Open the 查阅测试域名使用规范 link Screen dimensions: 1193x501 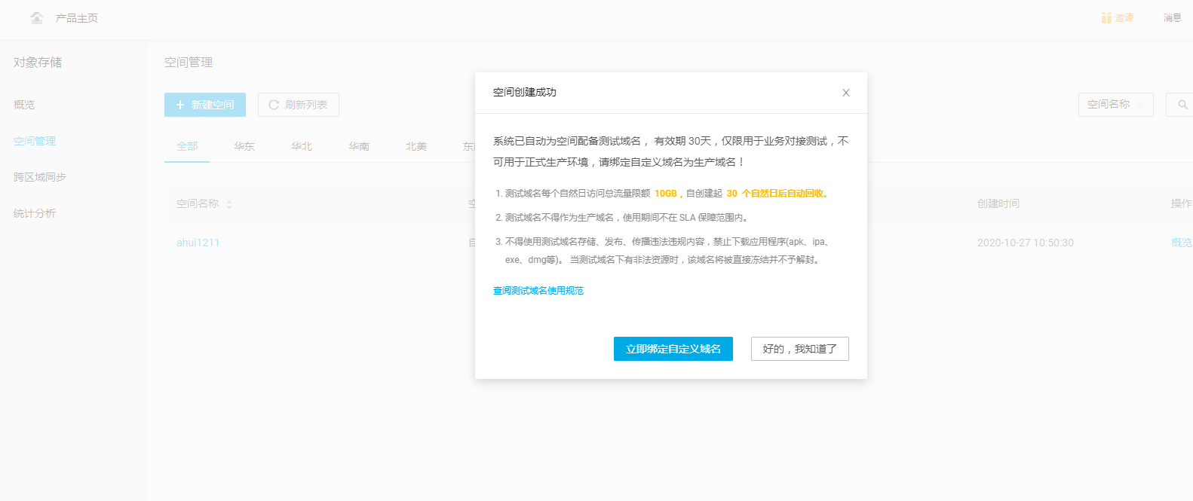[538, 291]
